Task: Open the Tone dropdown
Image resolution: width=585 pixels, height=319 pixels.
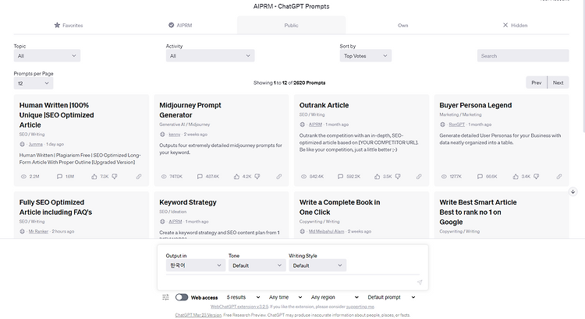Action: tap(257, 265)
